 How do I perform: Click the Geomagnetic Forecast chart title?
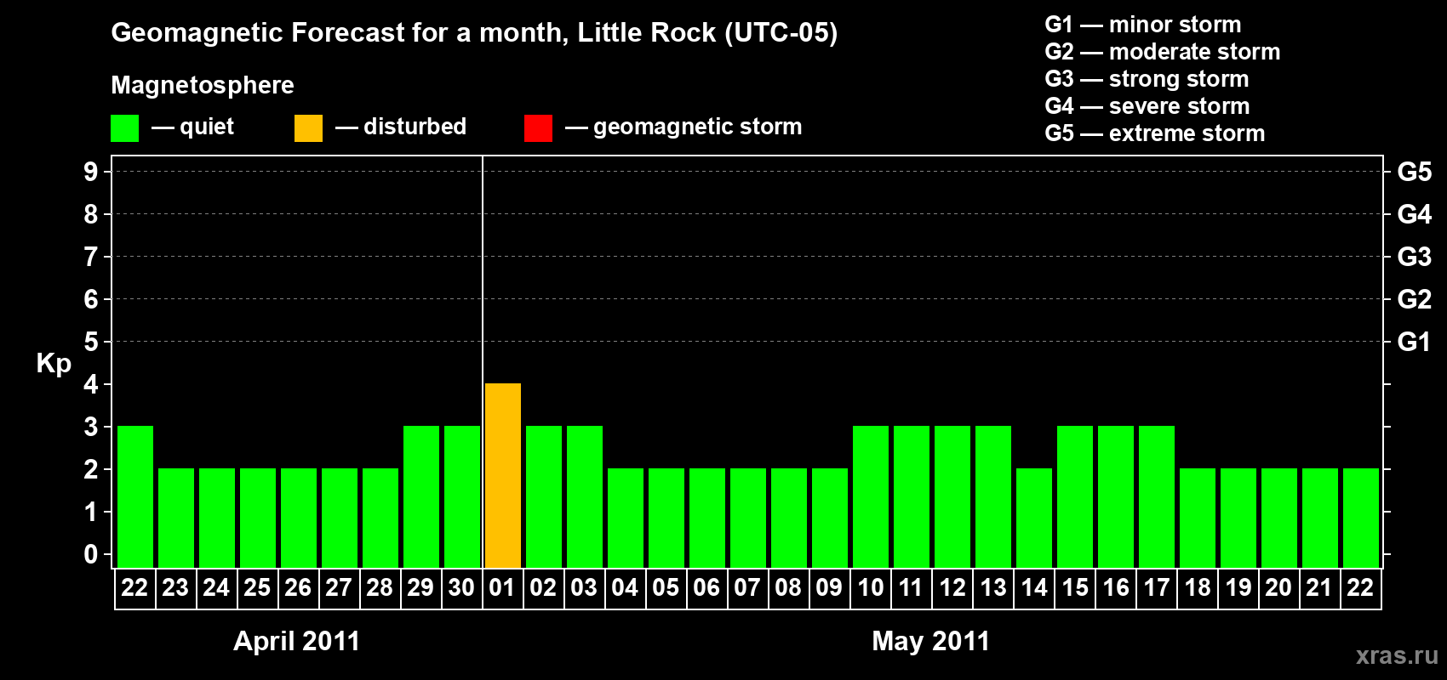point(474,32)
